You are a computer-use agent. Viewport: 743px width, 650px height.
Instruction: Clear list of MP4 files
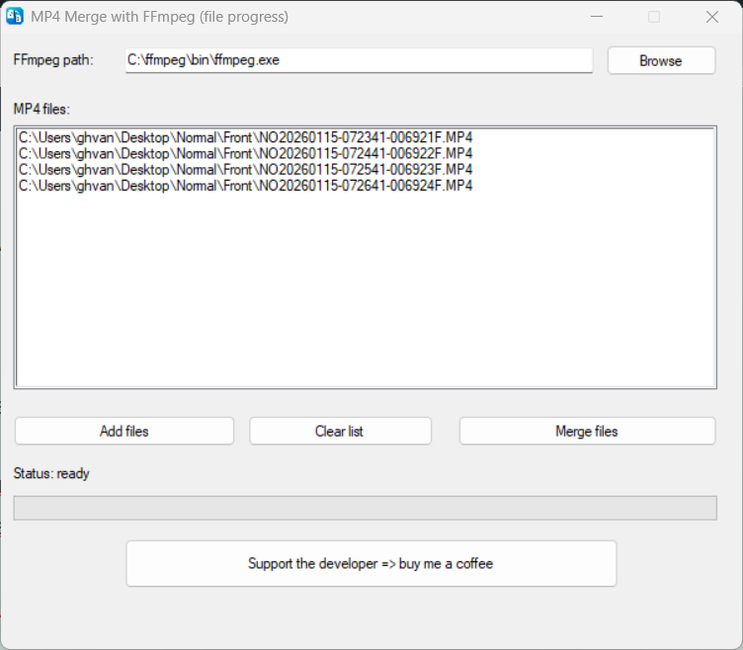340,431
